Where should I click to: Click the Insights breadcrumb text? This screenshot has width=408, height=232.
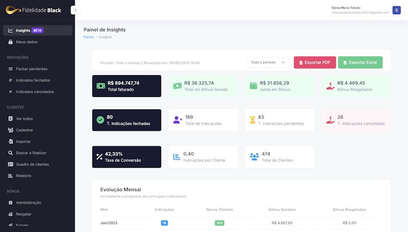[x=105, y=37]
